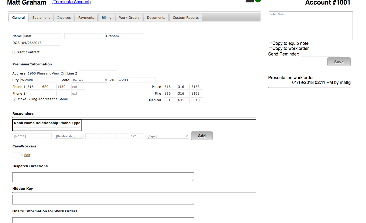Switch to the Equipment tab

[41, 18]
